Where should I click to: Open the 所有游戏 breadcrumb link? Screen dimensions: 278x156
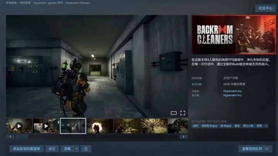[x=11, y=3]
